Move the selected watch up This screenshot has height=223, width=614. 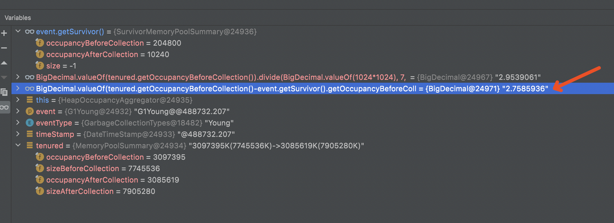click(4, 63)
